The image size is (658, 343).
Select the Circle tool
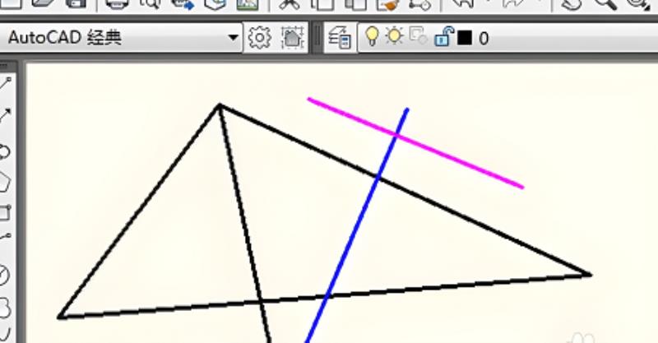(x=4, y=275)
